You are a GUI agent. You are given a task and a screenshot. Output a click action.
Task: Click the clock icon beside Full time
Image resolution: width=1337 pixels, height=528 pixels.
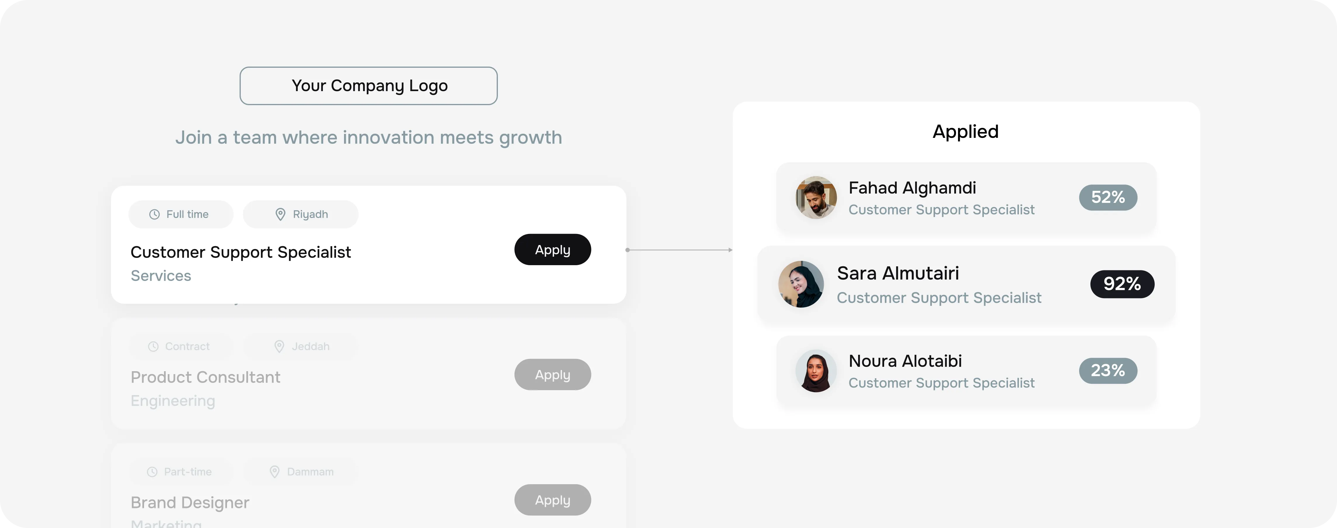(x=154, y=214)
